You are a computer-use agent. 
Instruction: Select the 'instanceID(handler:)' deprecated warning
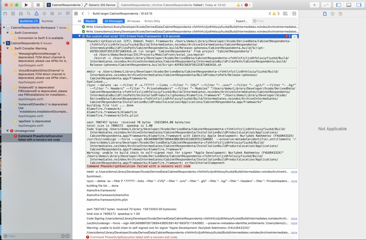click(x=41, y=110)
